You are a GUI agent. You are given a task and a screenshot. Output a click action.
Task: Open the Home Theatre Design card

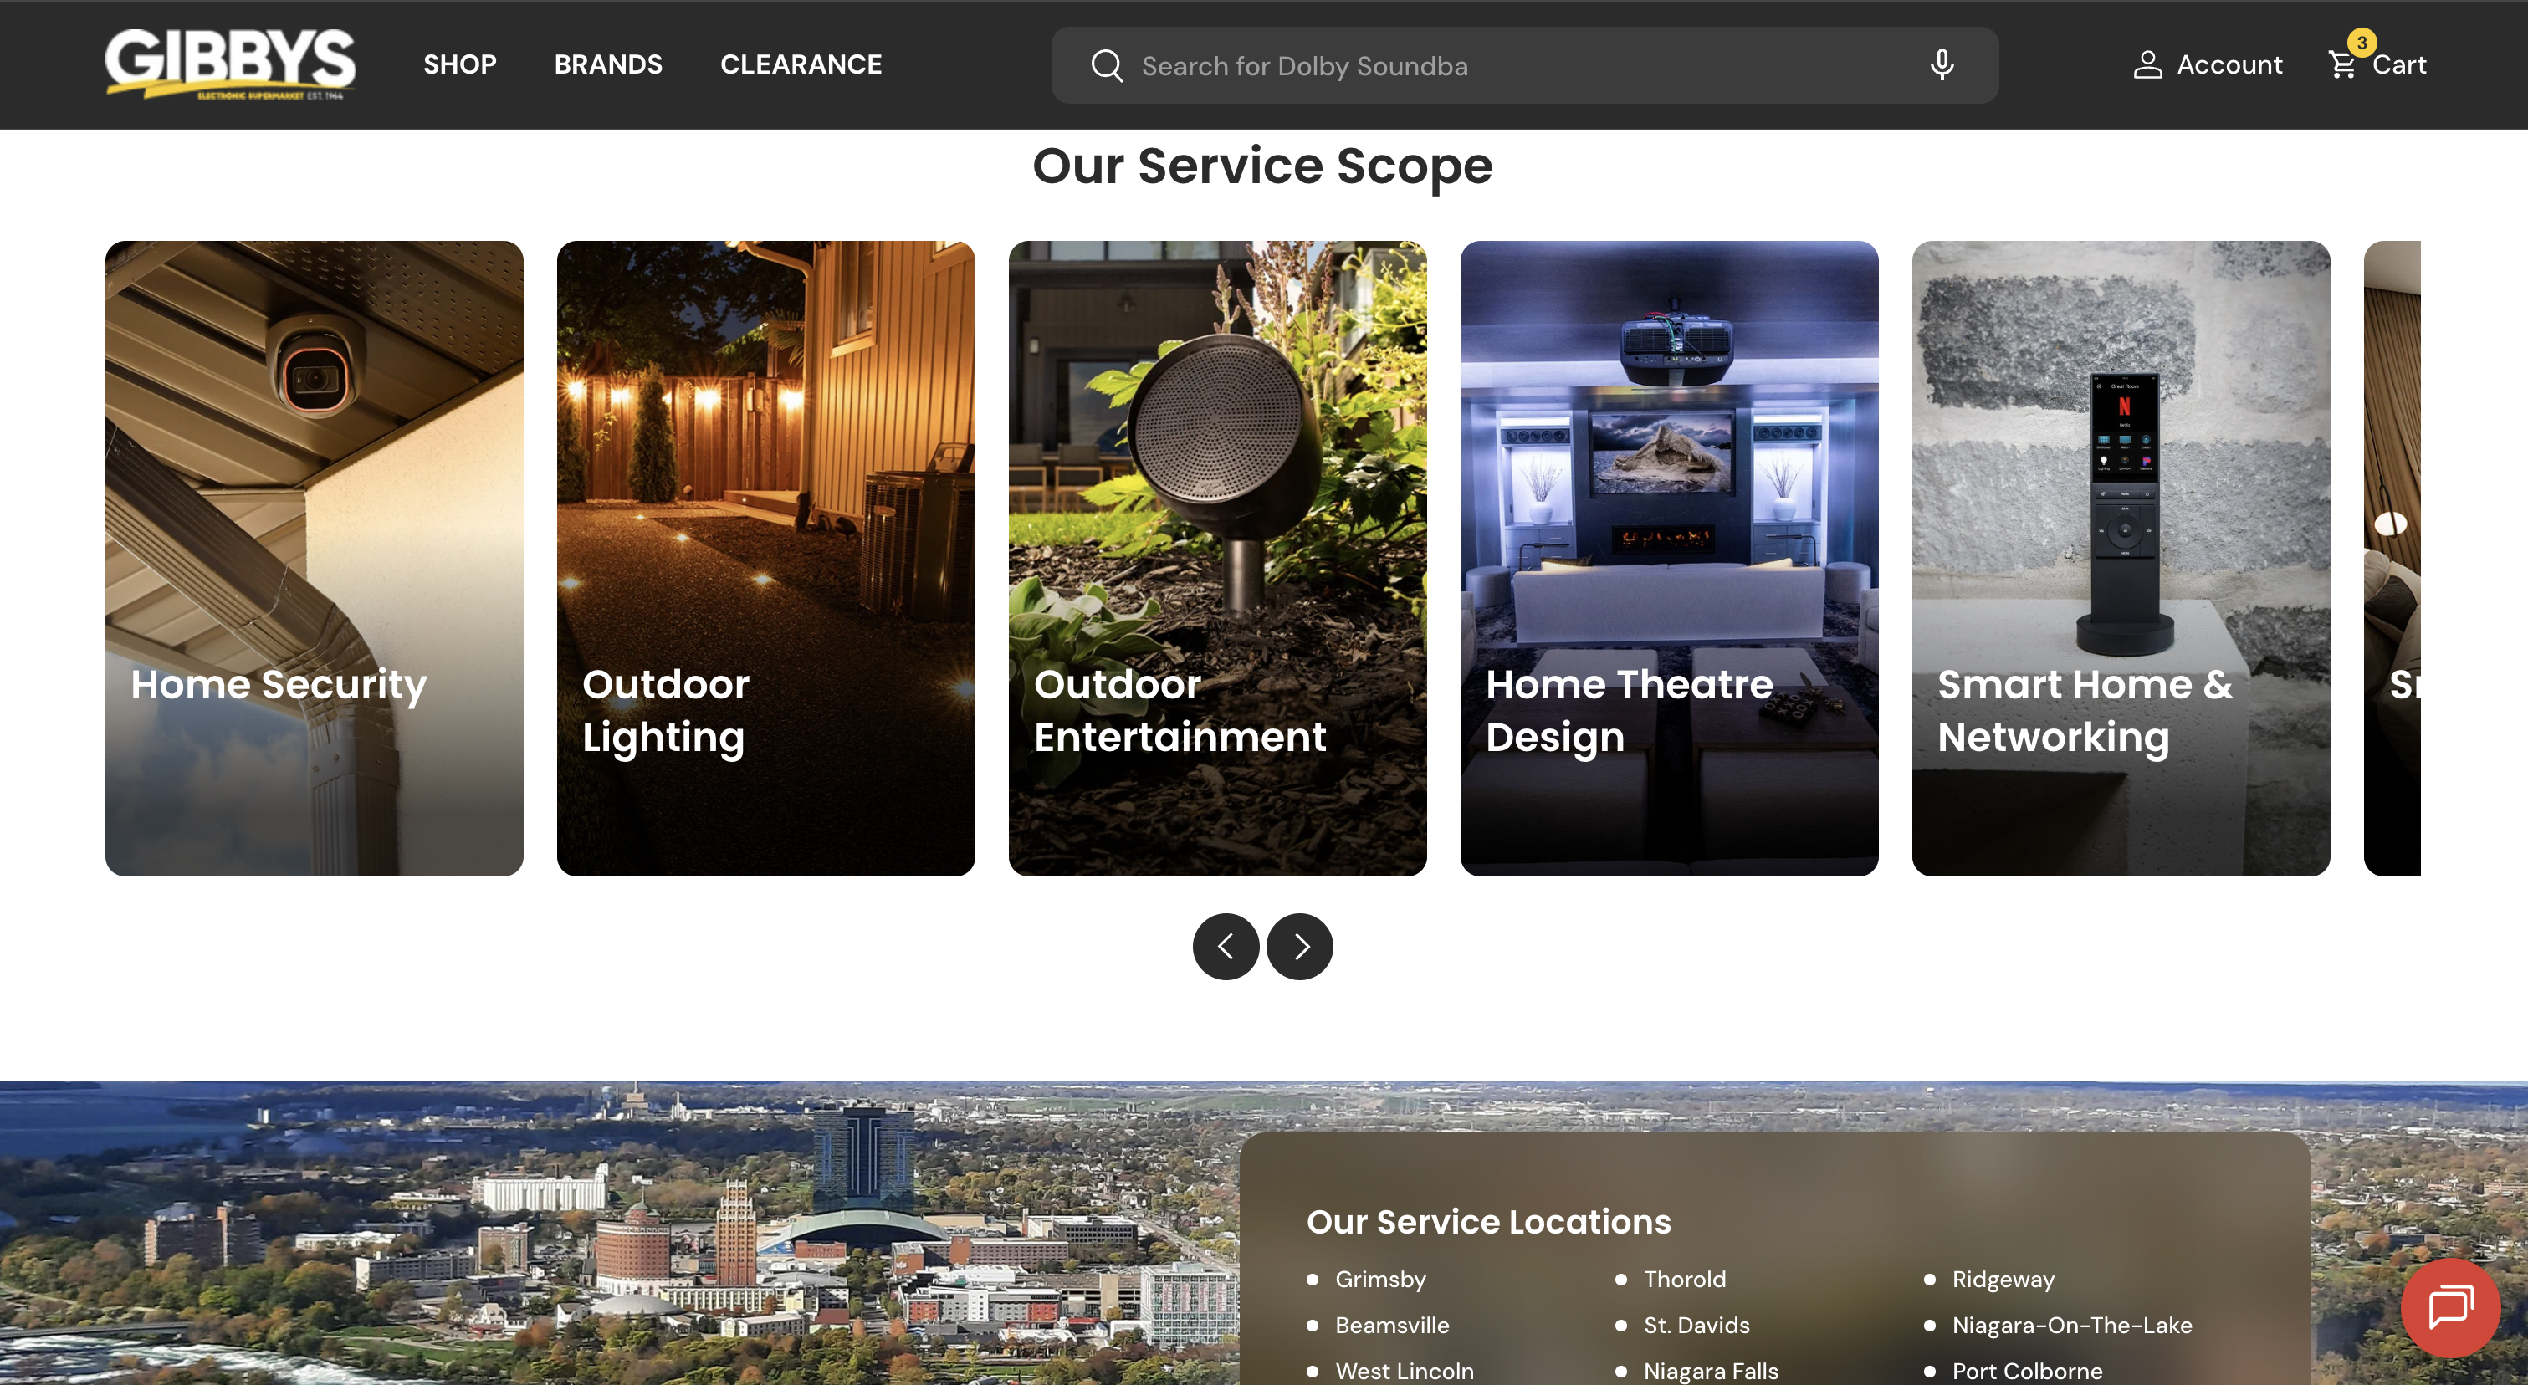(1668, 558)
